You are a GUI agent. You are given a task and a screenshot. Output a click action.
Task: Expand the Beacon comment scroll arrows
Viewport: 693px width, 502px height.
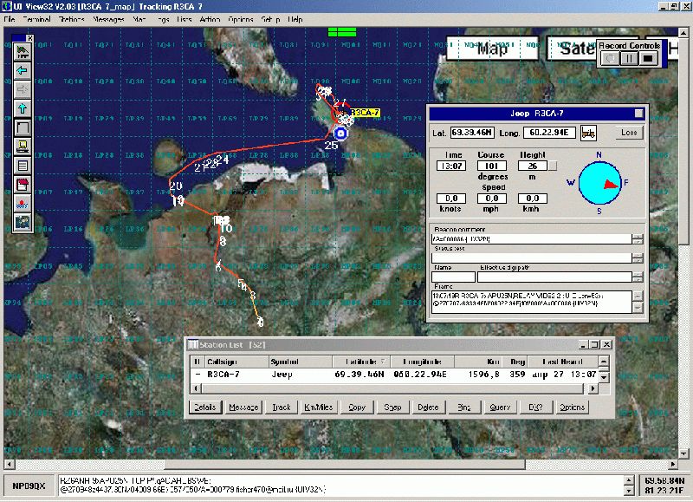click(x=638, y=238)
